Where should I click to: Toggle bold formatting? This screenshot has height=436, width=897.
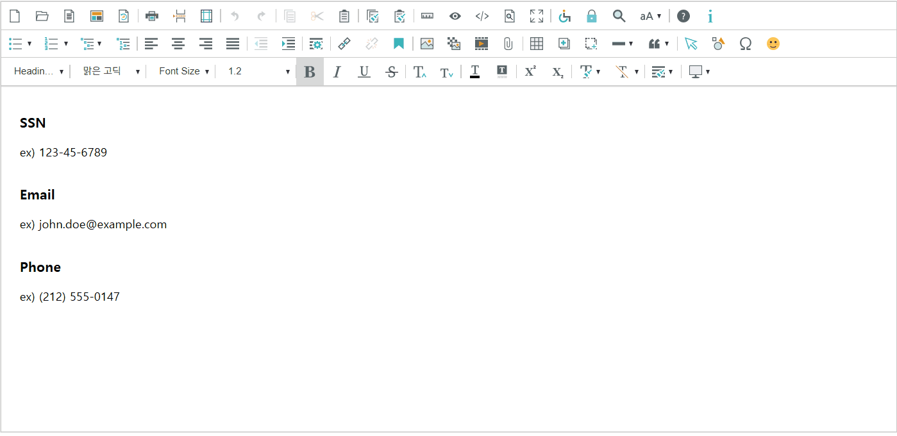[310, 71]
